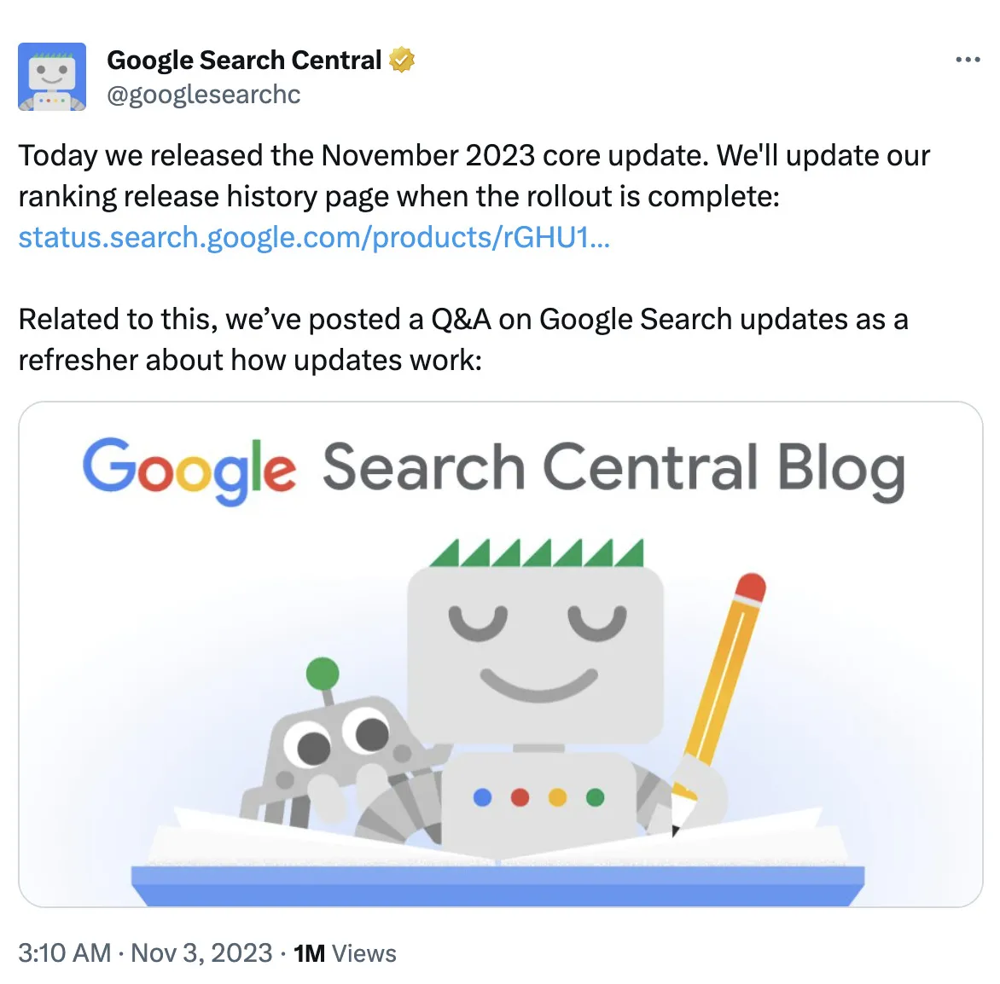Click the red dot on the robot's chest

(x=520, y=797)
